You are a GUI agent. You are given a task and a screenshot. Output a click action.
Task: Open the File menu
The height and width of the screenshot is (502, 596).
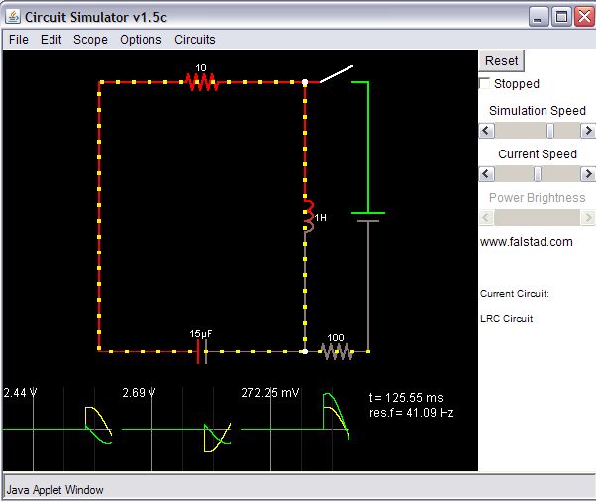point(18,40)
